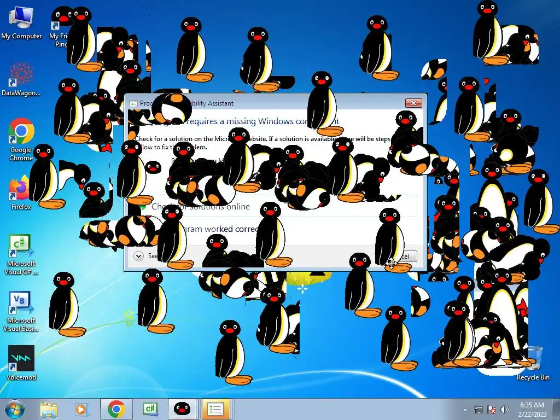Close the Program Compatibility Assistant dialog
560x420 pixels.
[413, 103]
